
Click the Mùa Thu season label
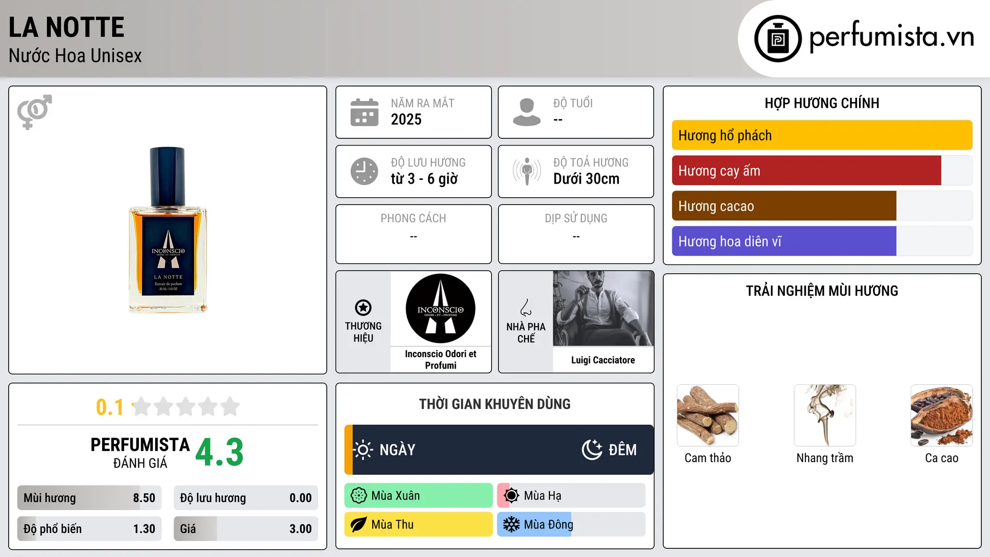pos(393,525)
